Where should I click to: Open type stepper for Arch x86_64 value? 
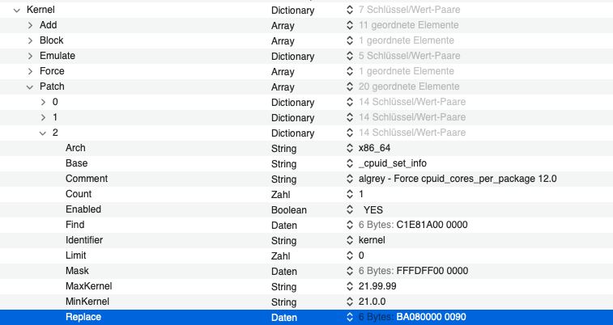pyautogui.click(x=350, y=148)
